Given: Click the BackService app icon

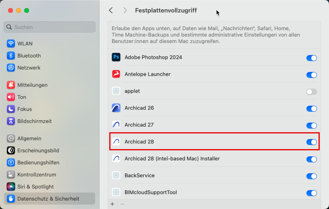Looking at the screenshot, I should [x=116, y=176].
